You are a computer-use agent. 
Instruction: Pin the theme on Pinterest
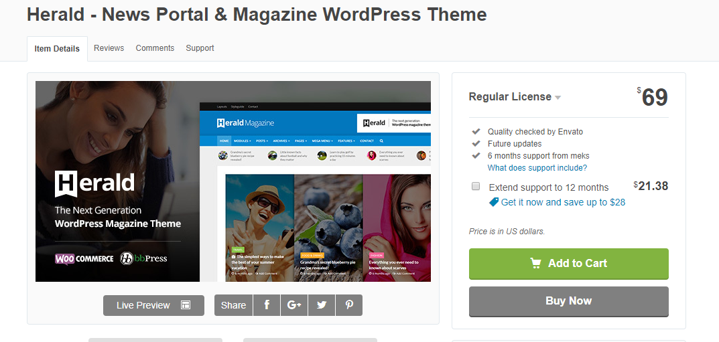(349, 305)
